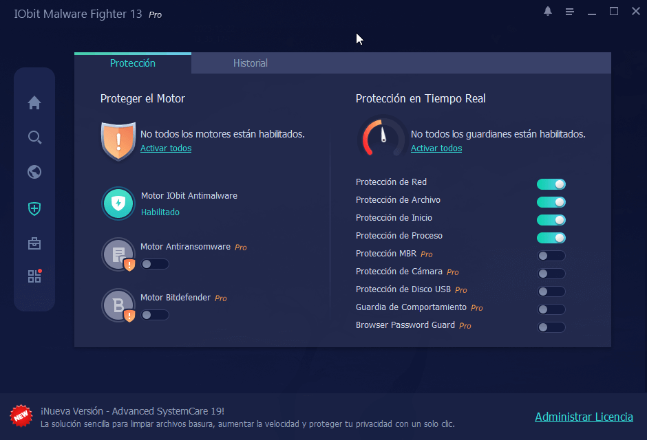Disable the Protección de Red toggle
Screen dimensions: 647x440
click(551, 184)
